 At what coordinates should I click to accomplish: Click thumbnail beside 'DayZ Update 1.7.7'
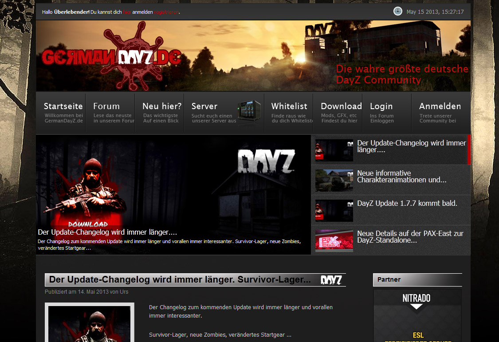point(334,211)
